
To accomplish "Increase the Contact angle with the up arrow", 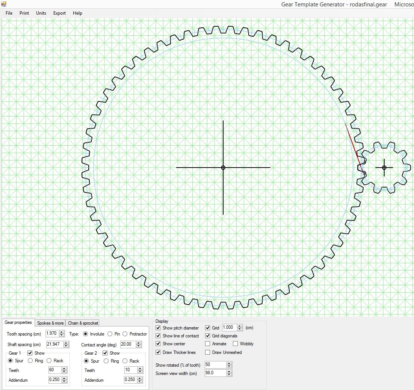I will point(139,343).
